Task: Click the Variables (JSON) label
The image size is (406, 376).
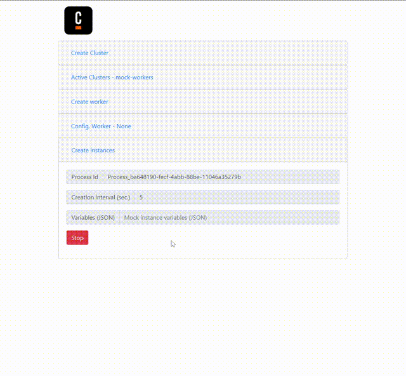Action: pyautogui.click(x=93, y=217)
